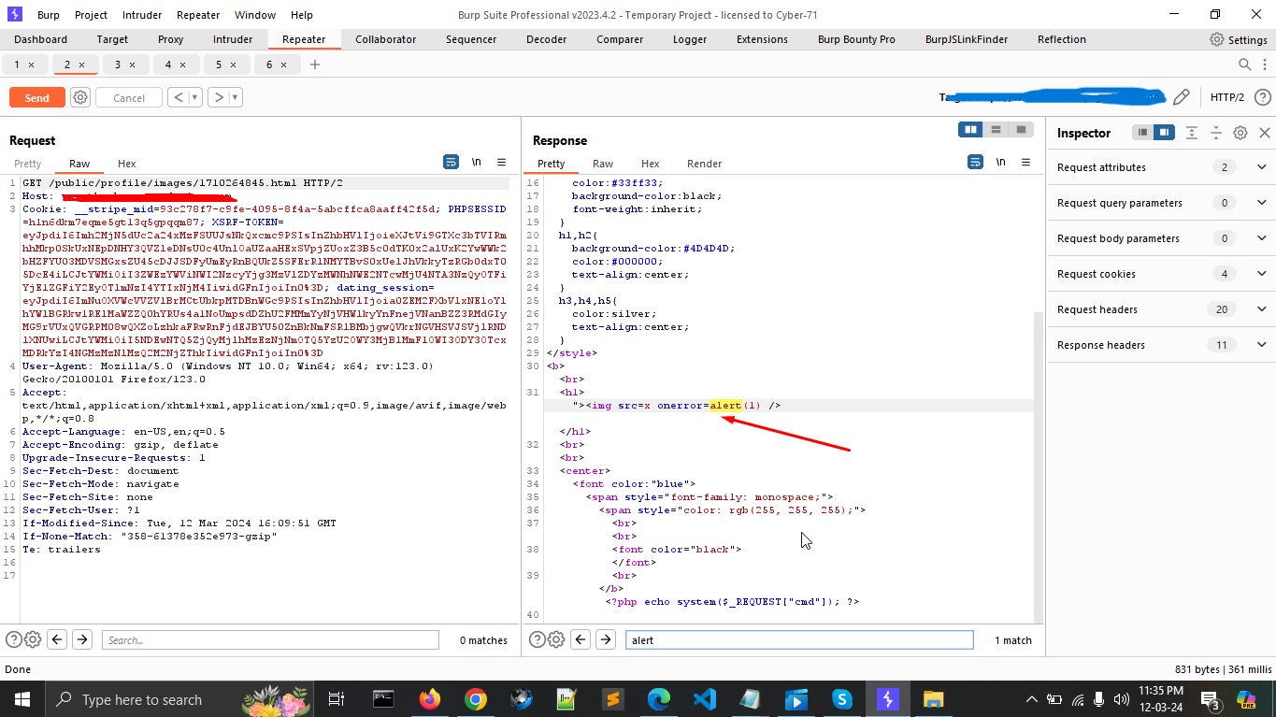Viewport: 1276px width, 717px height.
Task: Focus the Request search input field
Action: tap(270, 640)
